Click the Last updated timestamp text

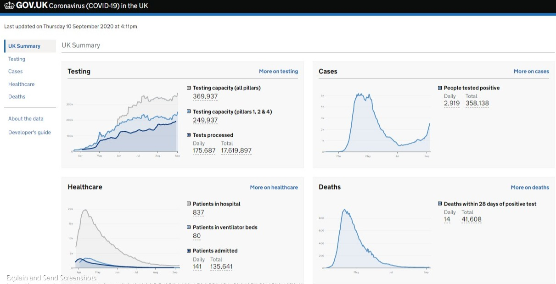pos(71,27)
